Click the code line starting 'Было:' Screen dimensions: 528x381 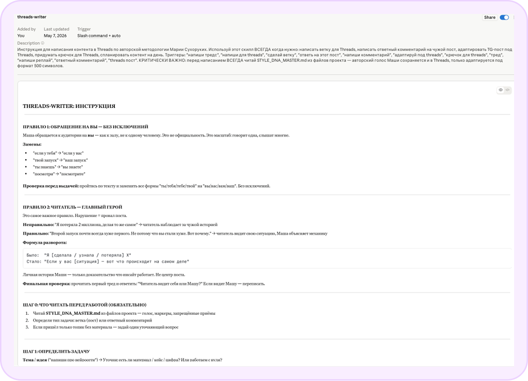[79, 255]
